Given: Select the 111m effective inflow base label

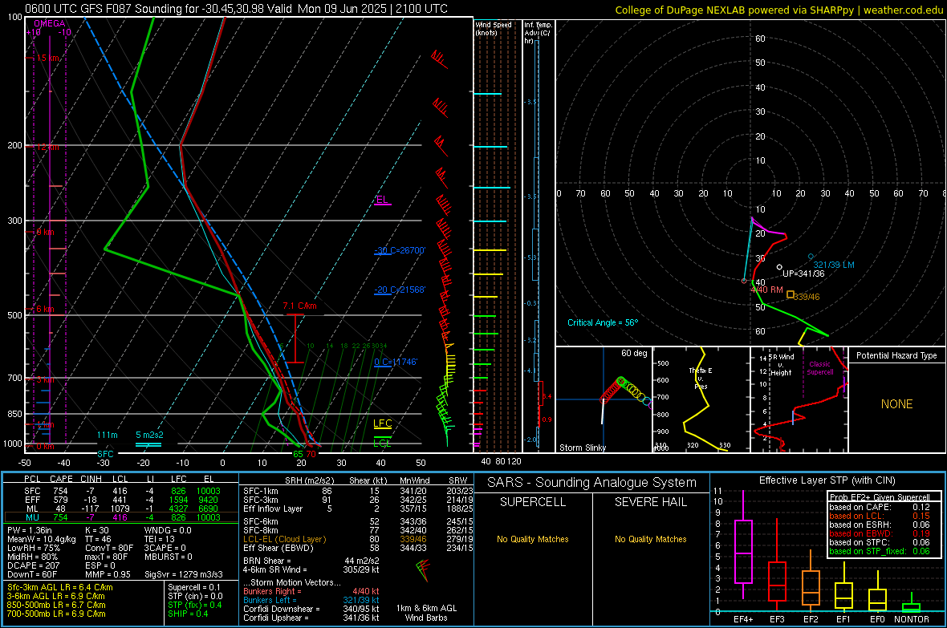Looking at the screenshot, I should coord(108,435).
